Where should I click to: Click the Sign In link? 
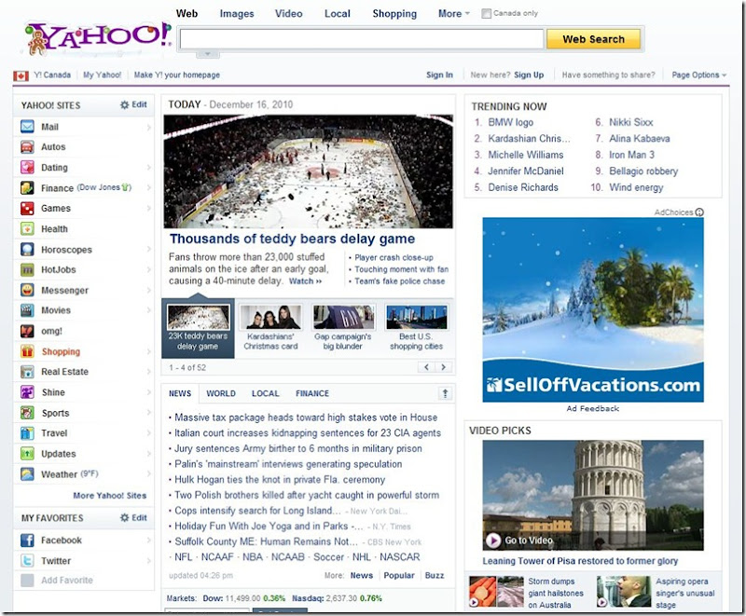(439, 75)
